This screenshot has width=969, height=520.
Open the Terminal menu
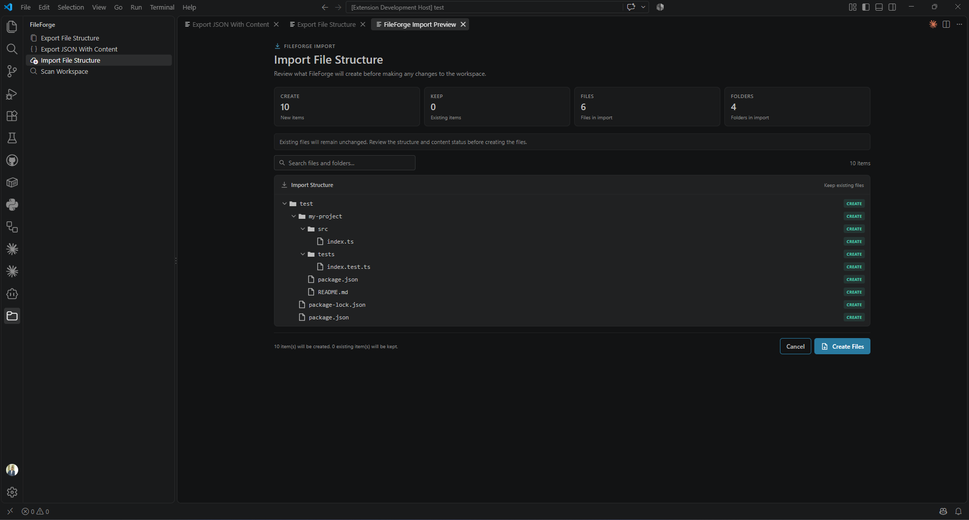pyautogui.click(x=162, y=7)
